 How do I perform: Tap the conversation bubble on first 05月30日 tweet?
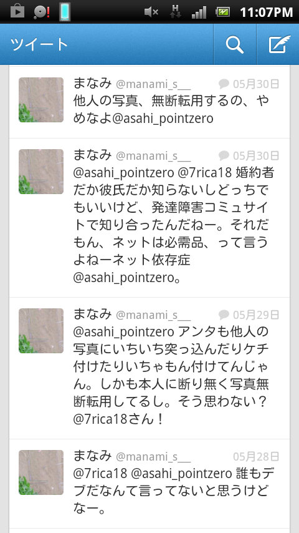pos(224,84)
